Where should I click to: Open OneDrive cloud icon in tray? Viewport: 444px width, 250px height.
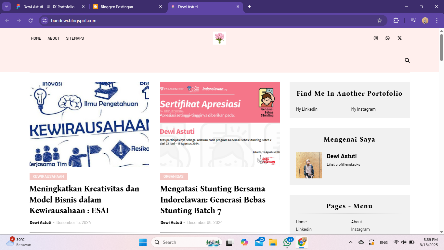pos(361,242)
